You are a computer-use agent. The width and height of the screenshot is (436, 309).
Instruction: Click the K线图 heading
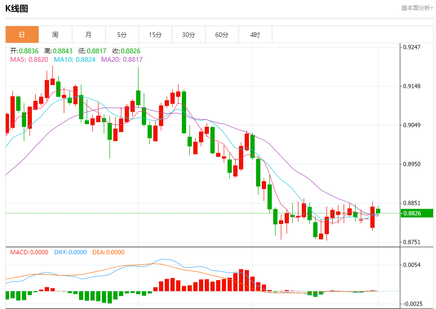[x=17, y=9]
